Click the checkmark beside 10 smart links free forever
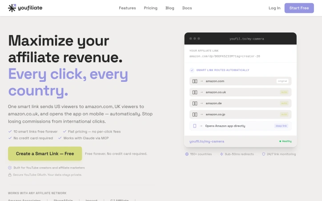Screen dimensions: 322x201 [10, 131]
